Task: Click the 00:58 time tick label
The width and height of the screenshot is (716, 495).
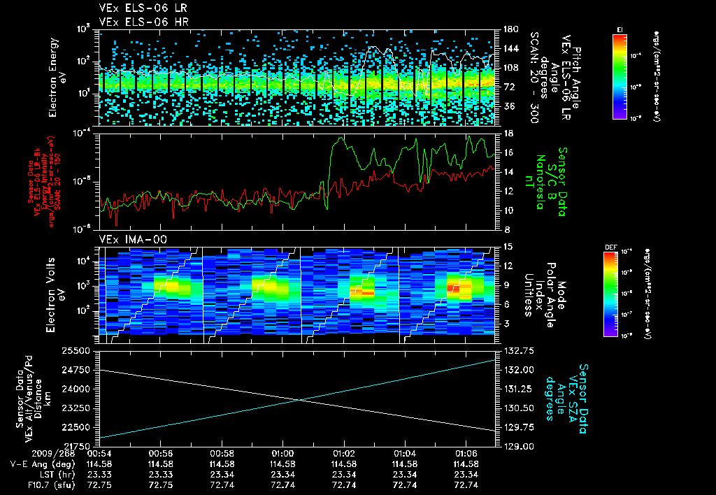Action: click(222, 454)
